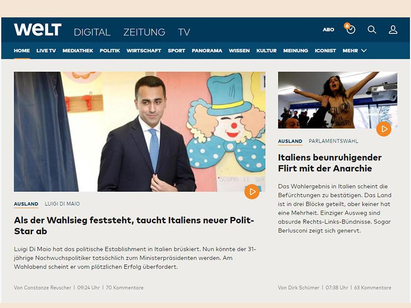Screen dimensions: 411x308
Task: Open the user account profile icon
Action: click(392, 30)
